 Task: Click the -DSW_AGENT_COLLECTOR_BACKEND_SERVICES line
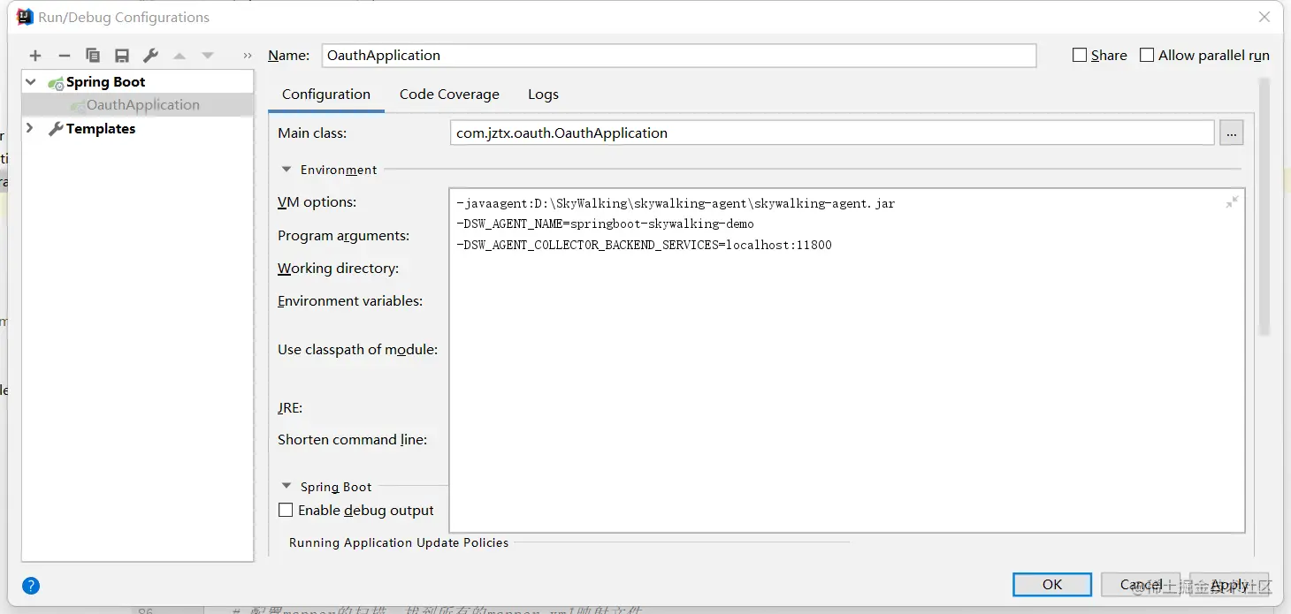[644, 245]
